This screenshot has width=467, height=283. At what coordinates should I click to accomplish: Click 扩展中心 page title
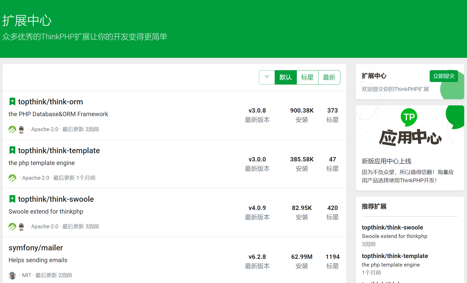[27, 21]
